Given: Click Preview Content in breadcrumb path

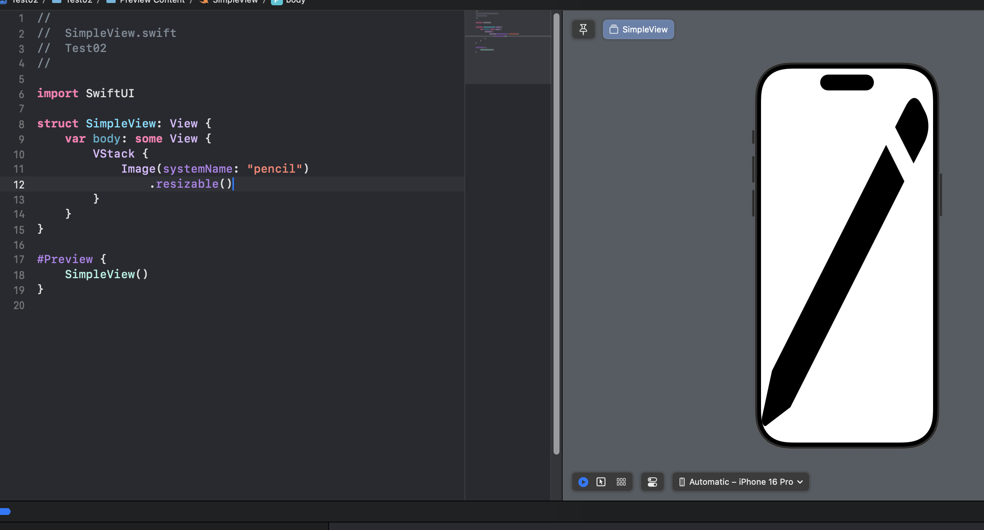Looking at the screenshot, I should point(152,2).
